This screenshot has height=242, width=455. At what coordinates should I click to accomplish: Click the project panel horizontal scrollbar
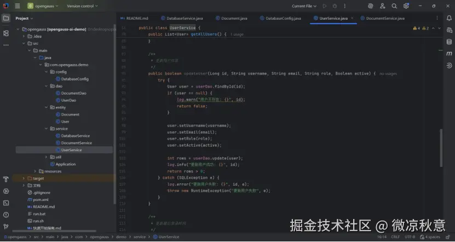[54, 231]
